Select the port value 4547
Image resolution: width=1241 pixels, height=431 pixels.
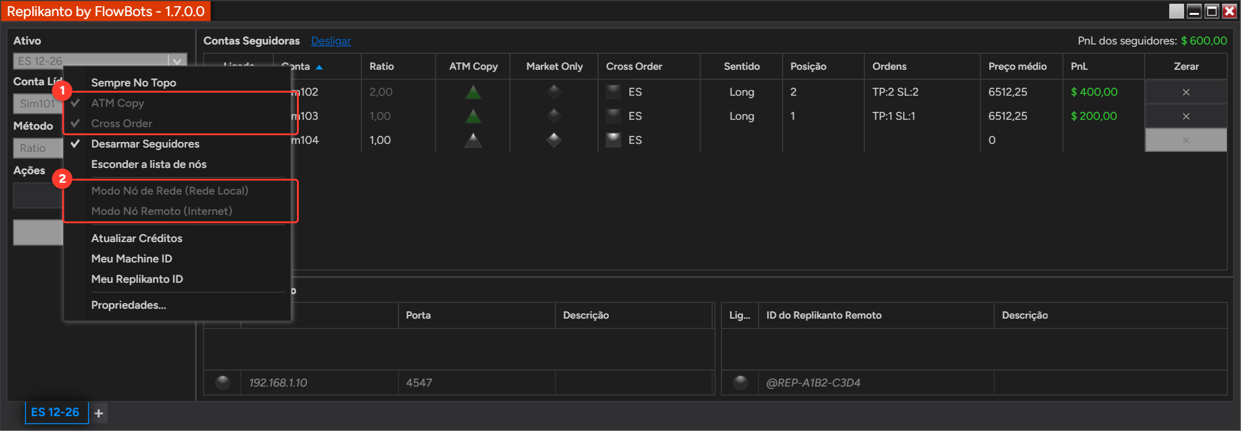(419, 383)
